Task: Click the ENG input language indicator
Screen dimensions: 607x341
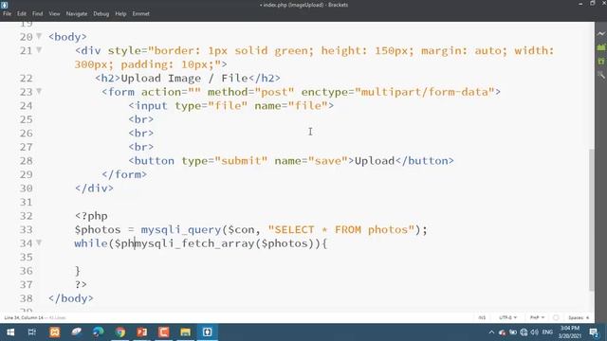Action: point(547,332)
